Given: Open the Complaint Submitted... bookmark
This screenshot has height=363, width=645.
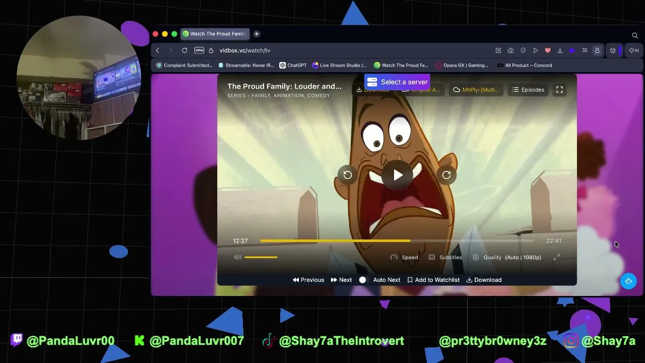Looking at the screenshot, I should tap(184, 65).
